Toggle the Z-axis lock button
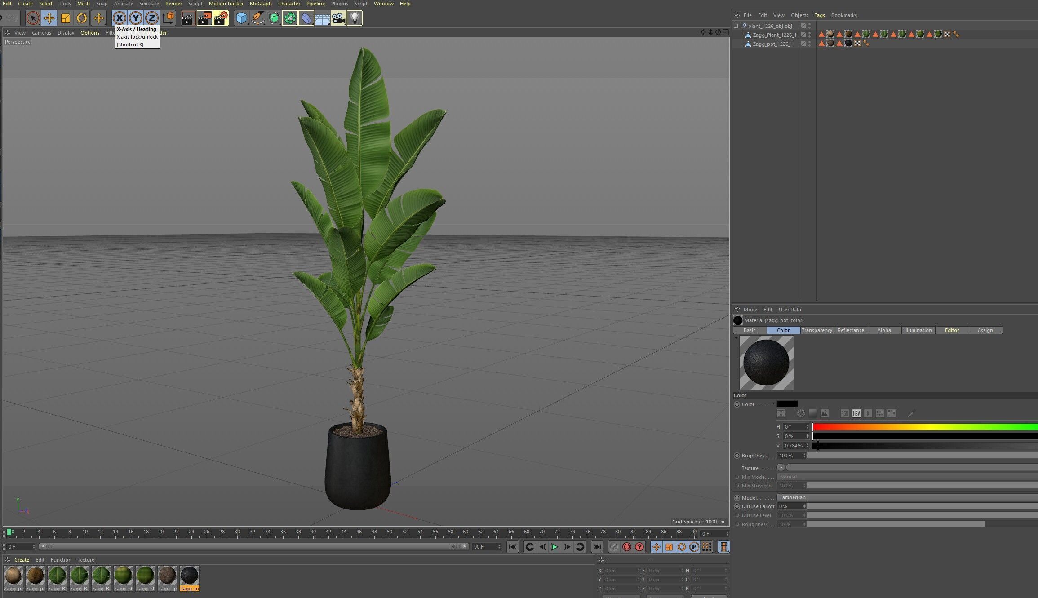Image resolution: width=1038 pixels, height=598 pixels. (x=152, y=18)
